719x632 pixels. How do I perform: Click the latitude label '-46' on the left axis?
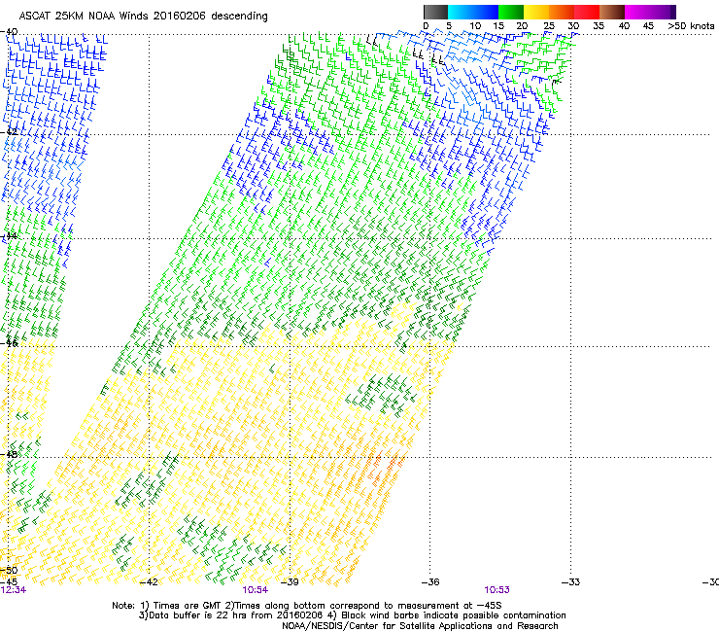pos(9,343)
